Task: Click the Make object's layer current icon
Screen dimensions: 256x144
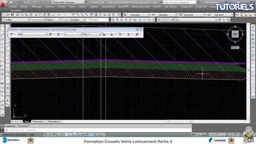Action: [220, 20]
